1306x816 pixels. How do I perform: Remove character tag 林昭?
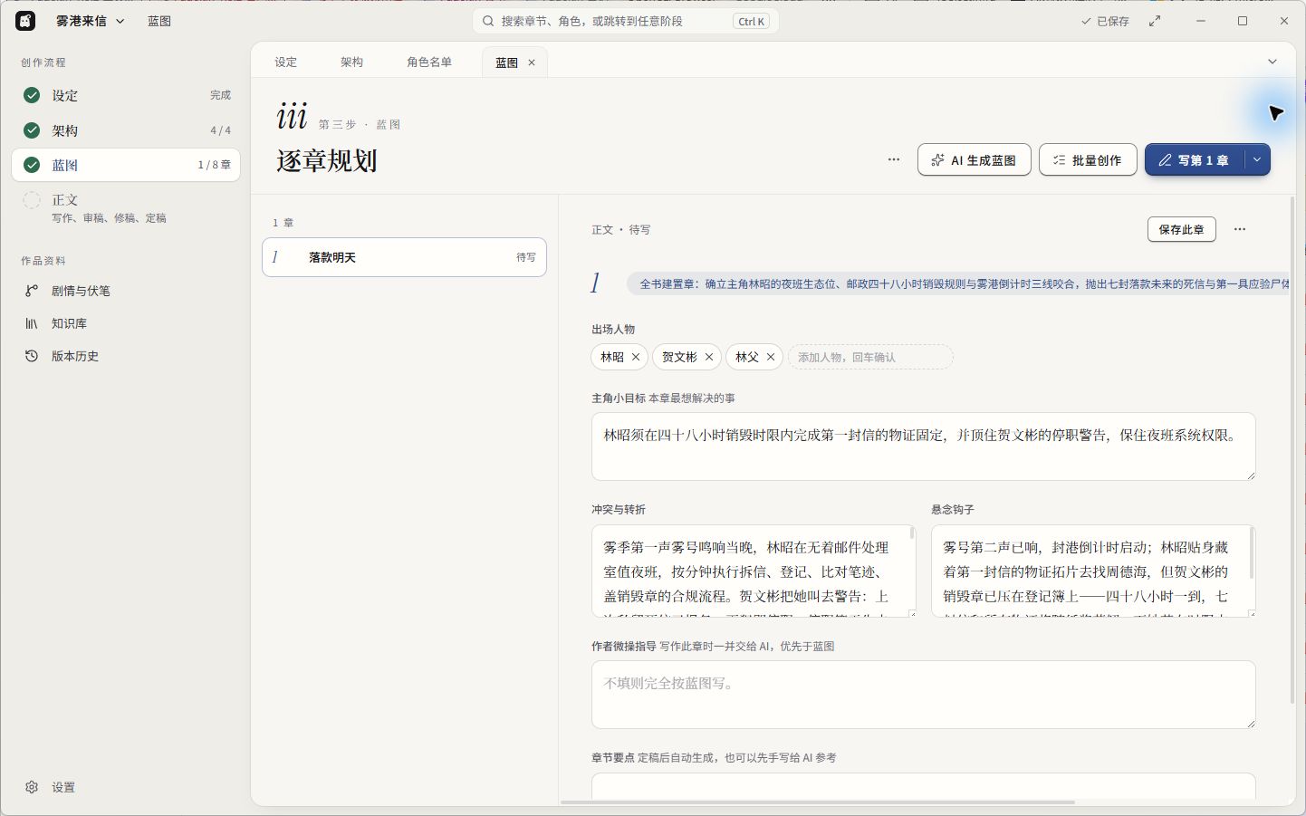point(636,357)
